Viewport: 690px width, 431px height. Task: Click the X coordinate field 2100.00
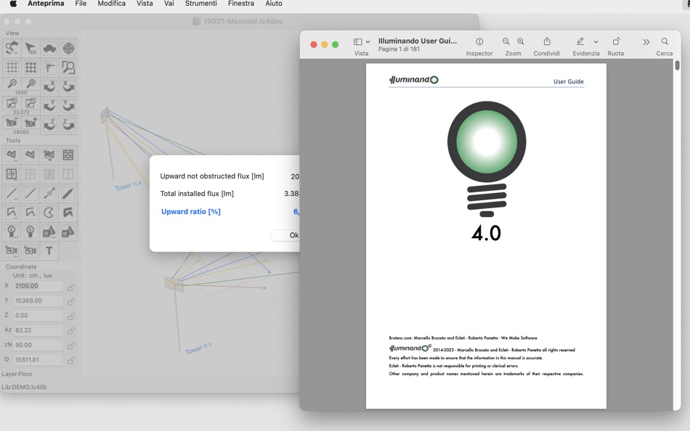click(x=38, y=286)
